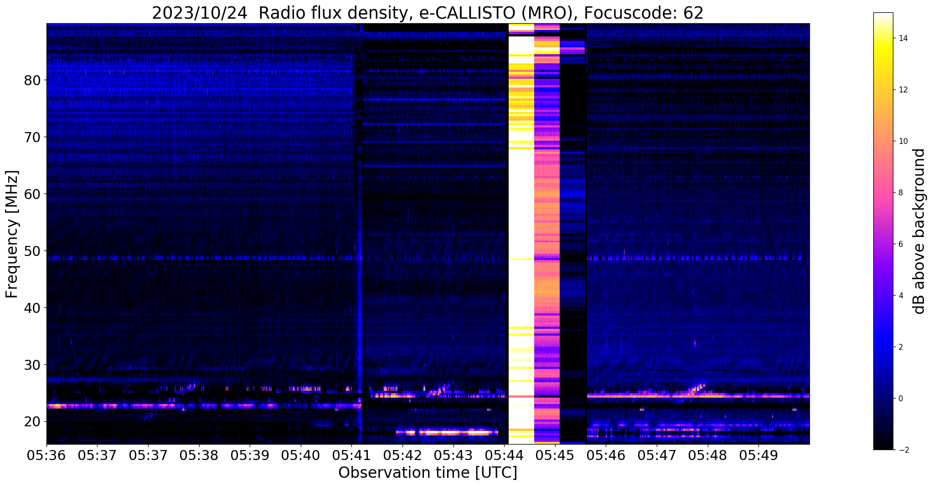Click the 05:40 time tick label
The height and width of the screenshot is (486, 933).
coord(300,455)
